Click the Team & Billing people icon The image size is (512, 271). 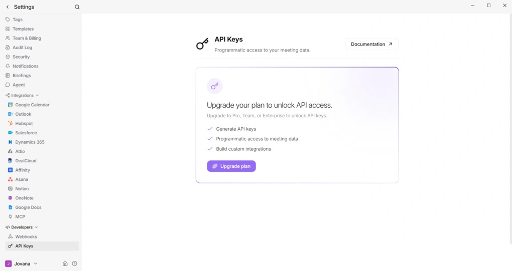coord(8,38)
